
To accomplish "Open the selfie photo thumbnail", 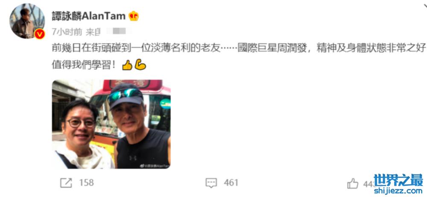I will pos(111,124).
